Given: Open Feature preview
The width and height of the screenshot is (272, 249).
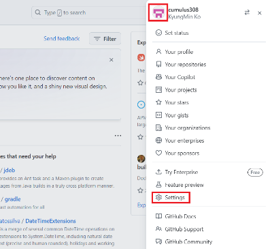Looking at the screenshot, I should (184, 185).
